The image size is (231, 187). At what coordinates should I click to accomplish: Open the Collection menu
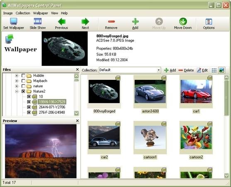pos(23,13)
